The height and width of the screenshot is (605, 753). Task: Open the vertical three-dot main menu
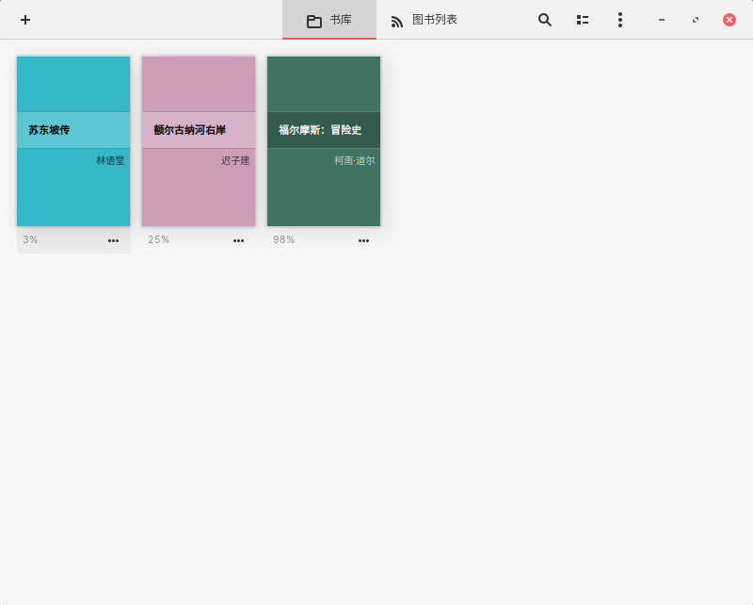coord(619,20)
